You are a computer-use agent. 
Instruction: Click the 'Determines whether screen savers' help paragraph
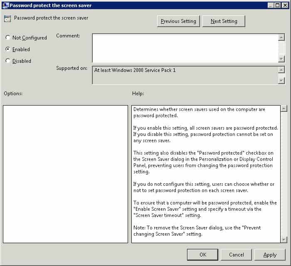pos(199,112)
